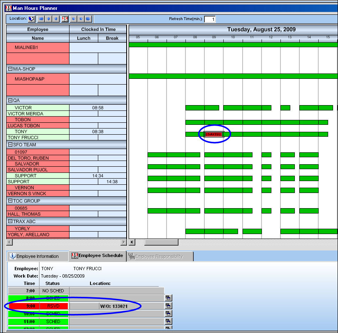Select VERNON S VINCK row

pyautogui.click(x=38, y=193)
